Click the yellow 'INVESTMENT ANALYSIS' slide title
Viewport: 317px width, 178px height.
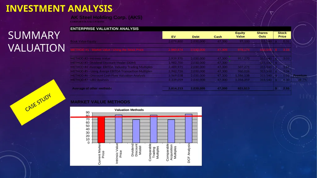pos(59,8)
